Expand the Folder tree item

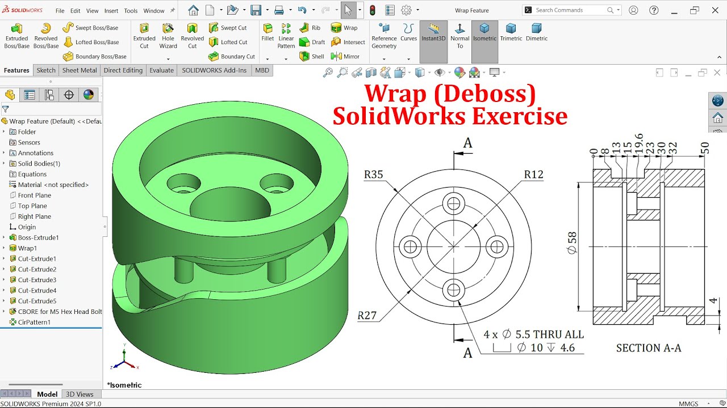pos(4,132)
